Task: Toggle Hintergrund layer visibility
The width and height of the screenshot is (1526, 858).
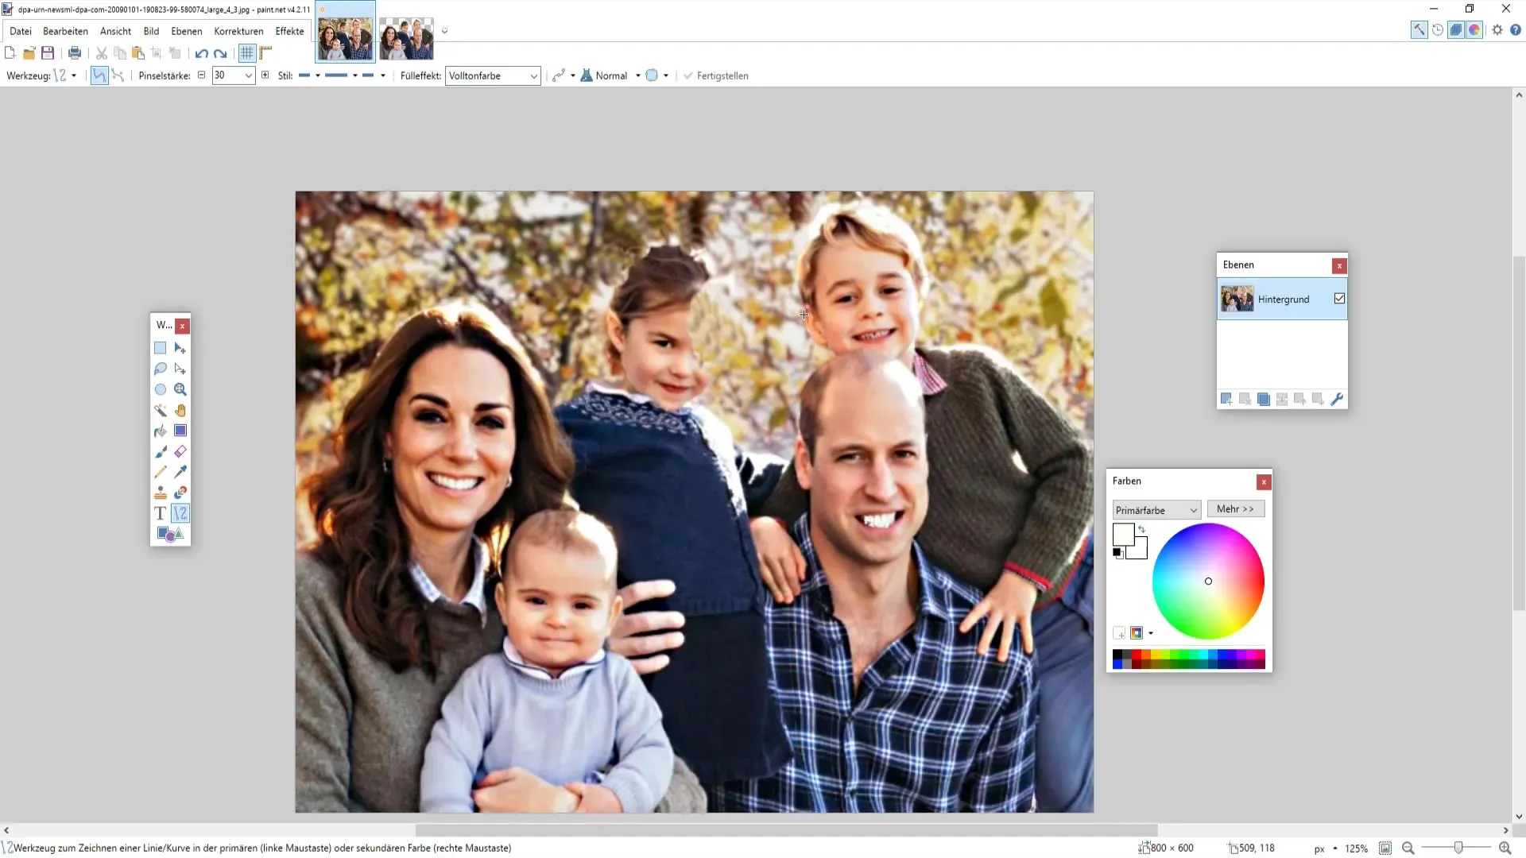Action: click(1339, 299)
